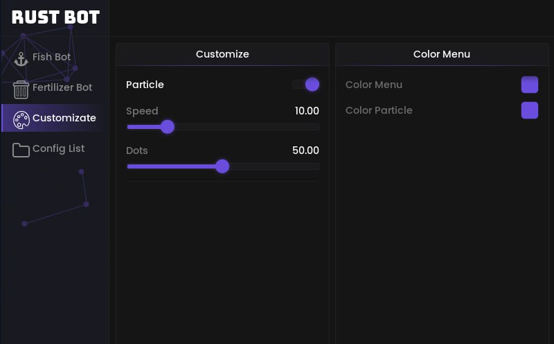Click the folder icon for Config List
This screenshot has width=554, height=344.
click(21, 150)
